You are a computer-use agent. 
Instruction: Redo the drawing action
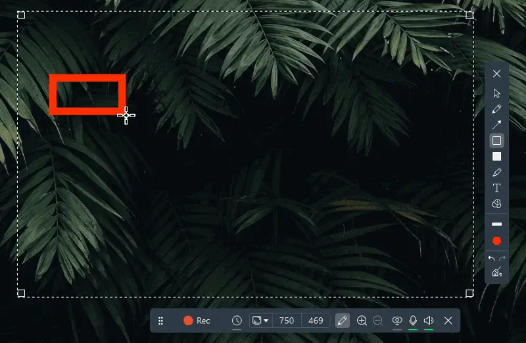click(x=502, y=258)
